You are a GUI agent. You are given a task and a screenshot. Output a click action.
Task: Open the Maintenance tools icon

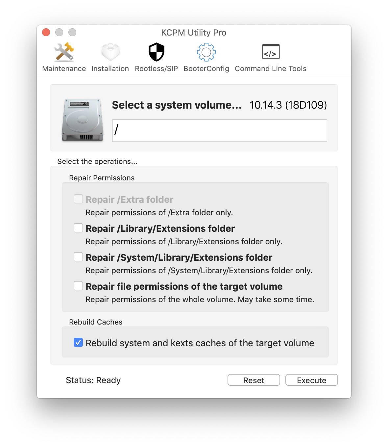(x=64, y=52)
